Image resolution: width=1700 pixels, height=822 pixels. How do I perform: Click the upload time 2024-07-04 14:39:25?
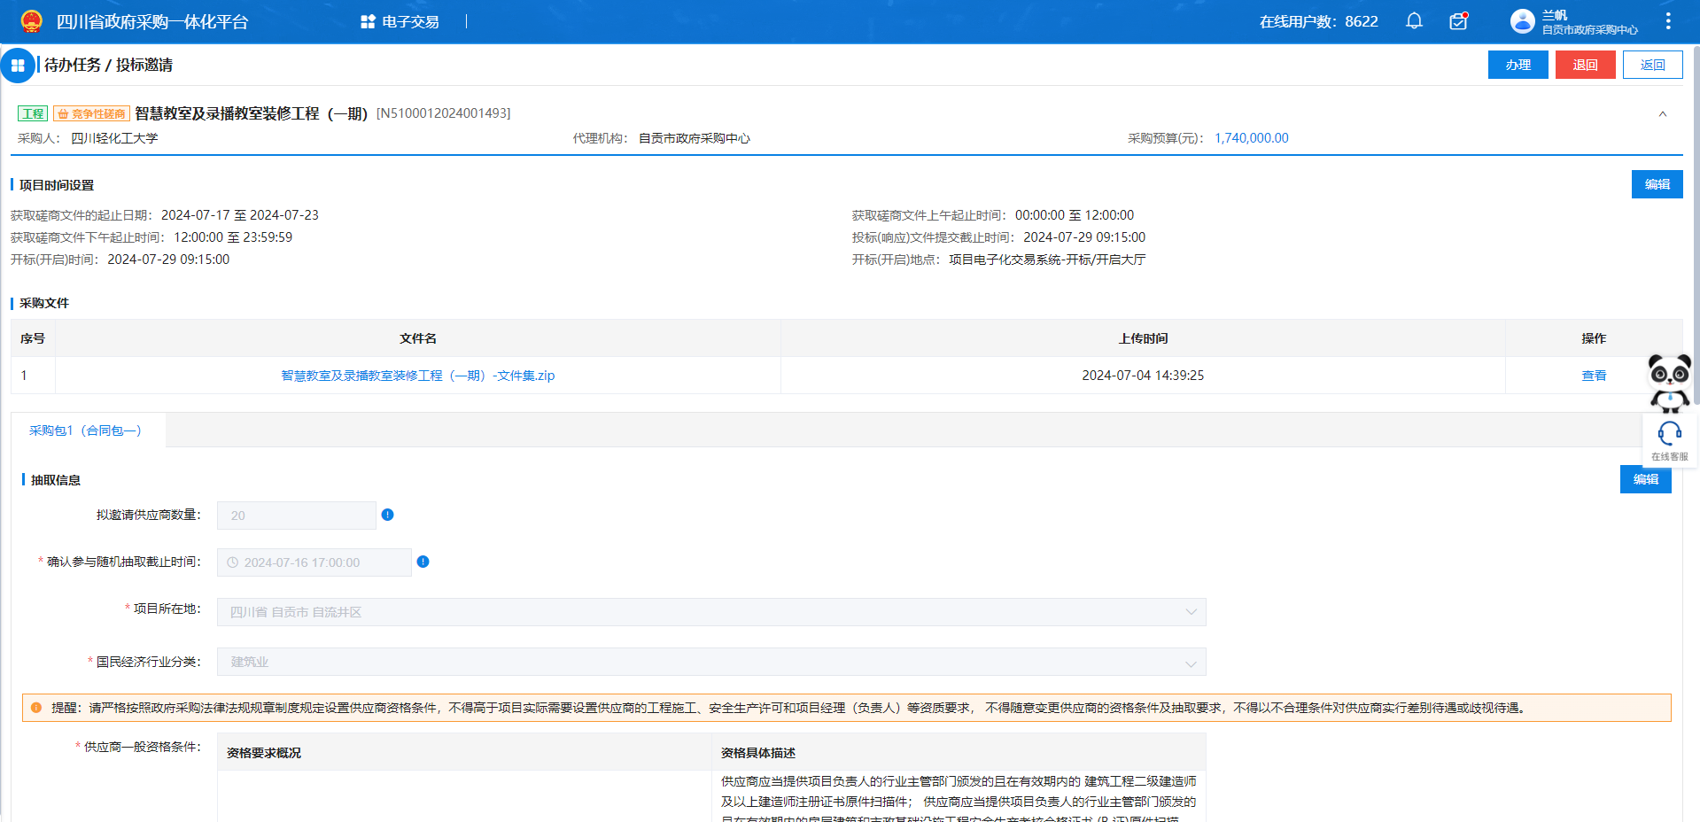1143,376
